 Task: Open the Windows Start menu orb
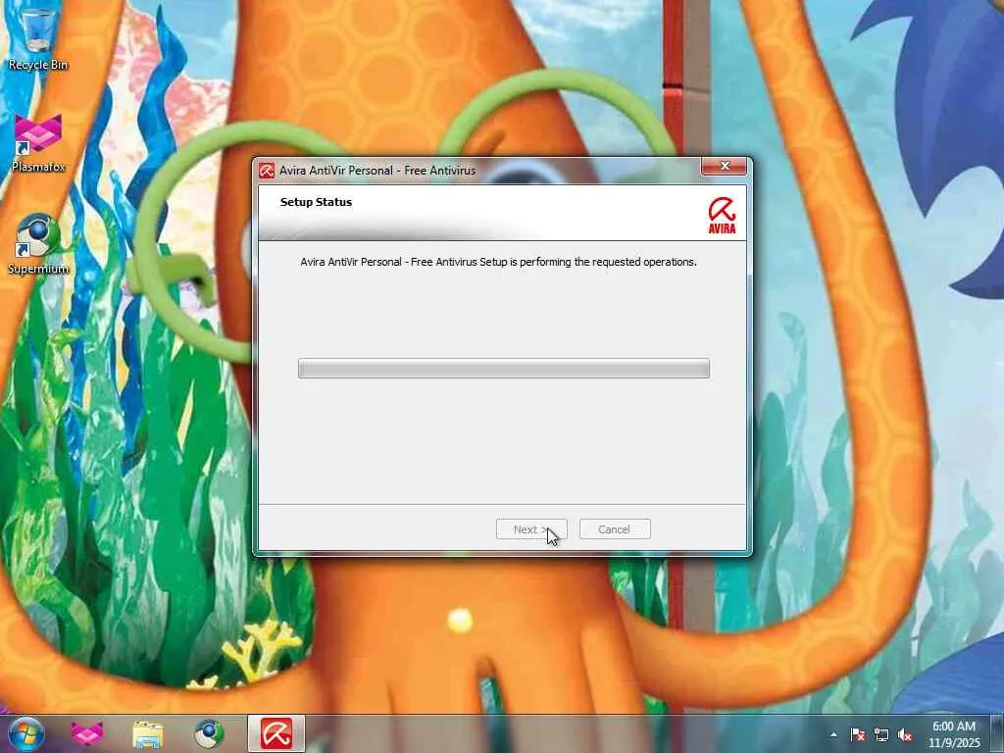(x=25, y=733)
